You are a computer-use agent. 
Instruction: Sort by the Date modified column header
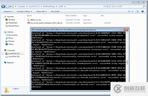point(71,15)
